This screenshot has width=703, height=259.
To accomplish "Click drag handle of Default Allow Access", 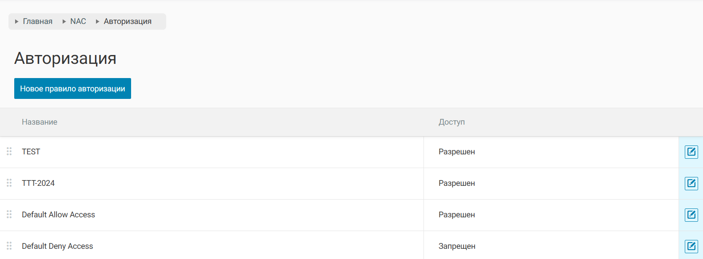I will [x=9, y=215].
